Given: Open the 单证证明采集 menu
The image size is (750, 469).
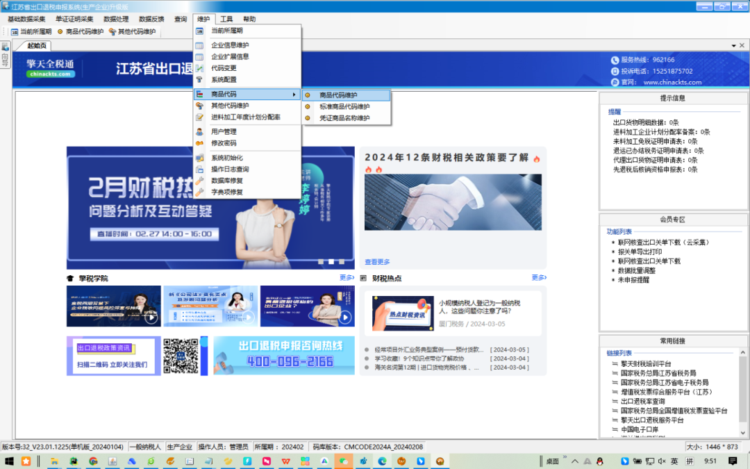Looking at the screenshot, I should [x=74, y=19].
